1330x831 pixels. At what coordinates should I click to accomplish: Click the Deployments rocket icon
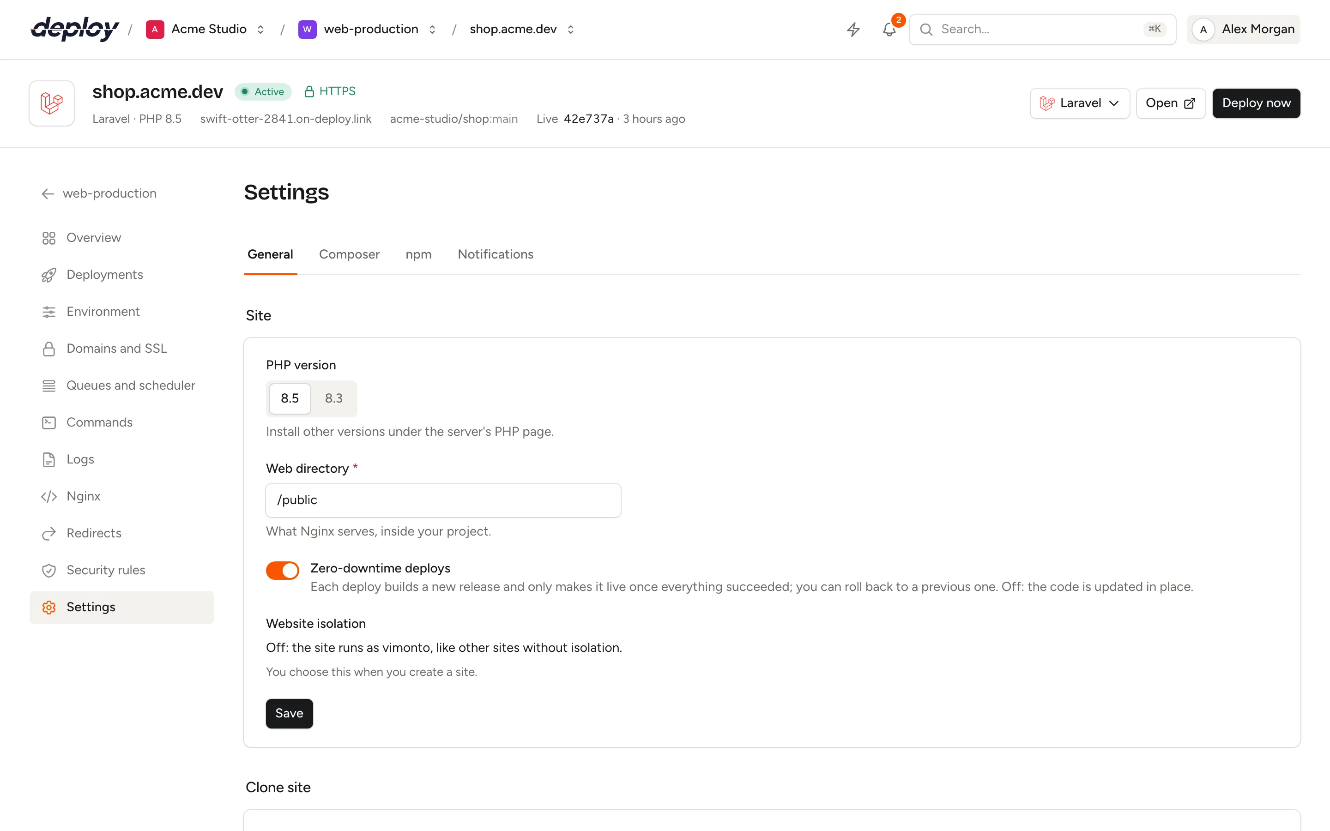[x=49, y=275]
